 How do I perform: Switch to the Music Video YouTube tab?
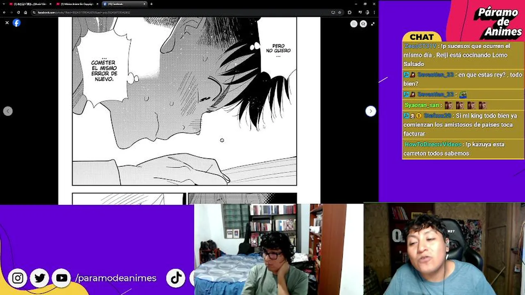[30, 4]
